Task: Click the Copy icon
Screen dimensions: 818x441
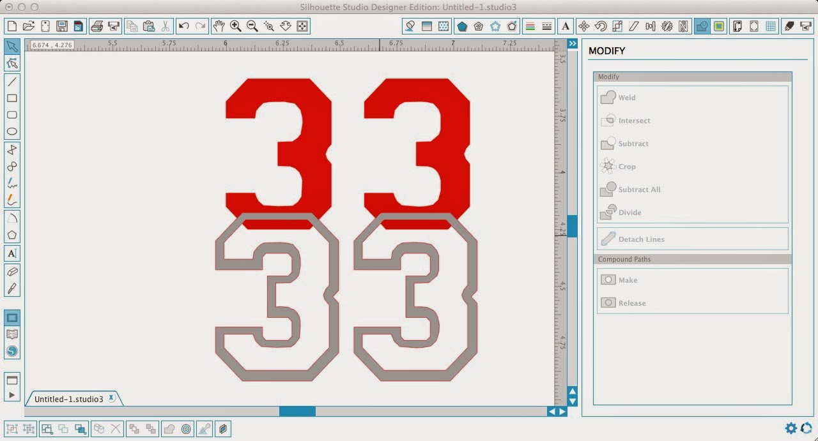Action: coord(132,26)
